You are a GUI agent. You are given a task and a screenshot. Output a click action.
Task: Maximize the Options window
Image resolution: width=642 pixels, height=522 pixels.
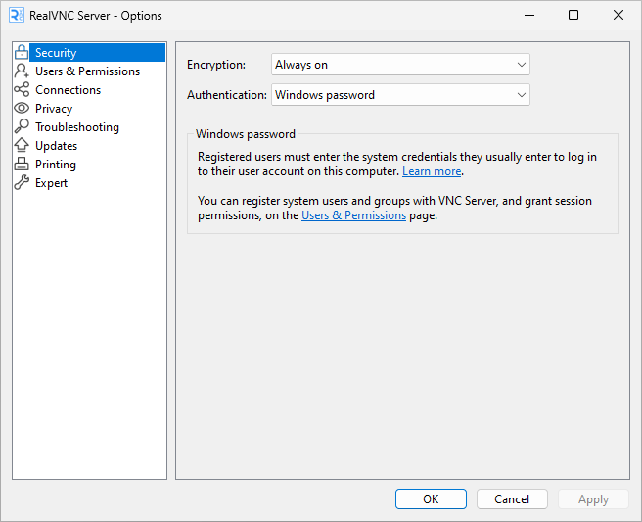pyautogui.click(x=573, y=15)
